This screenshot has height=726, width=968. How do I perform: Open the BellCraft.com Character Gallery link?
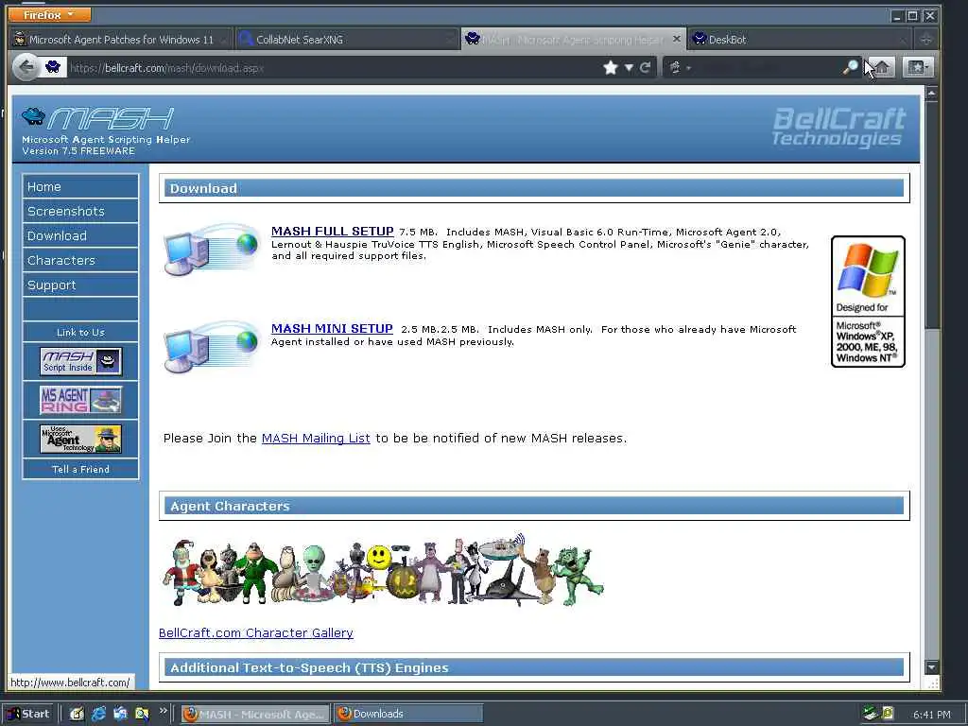pyautogui.click(x=256, y=632)
